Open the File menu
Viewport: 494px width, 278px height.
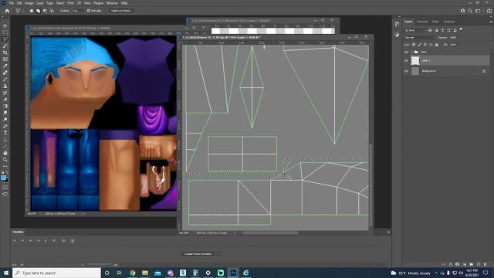(11, 3)
